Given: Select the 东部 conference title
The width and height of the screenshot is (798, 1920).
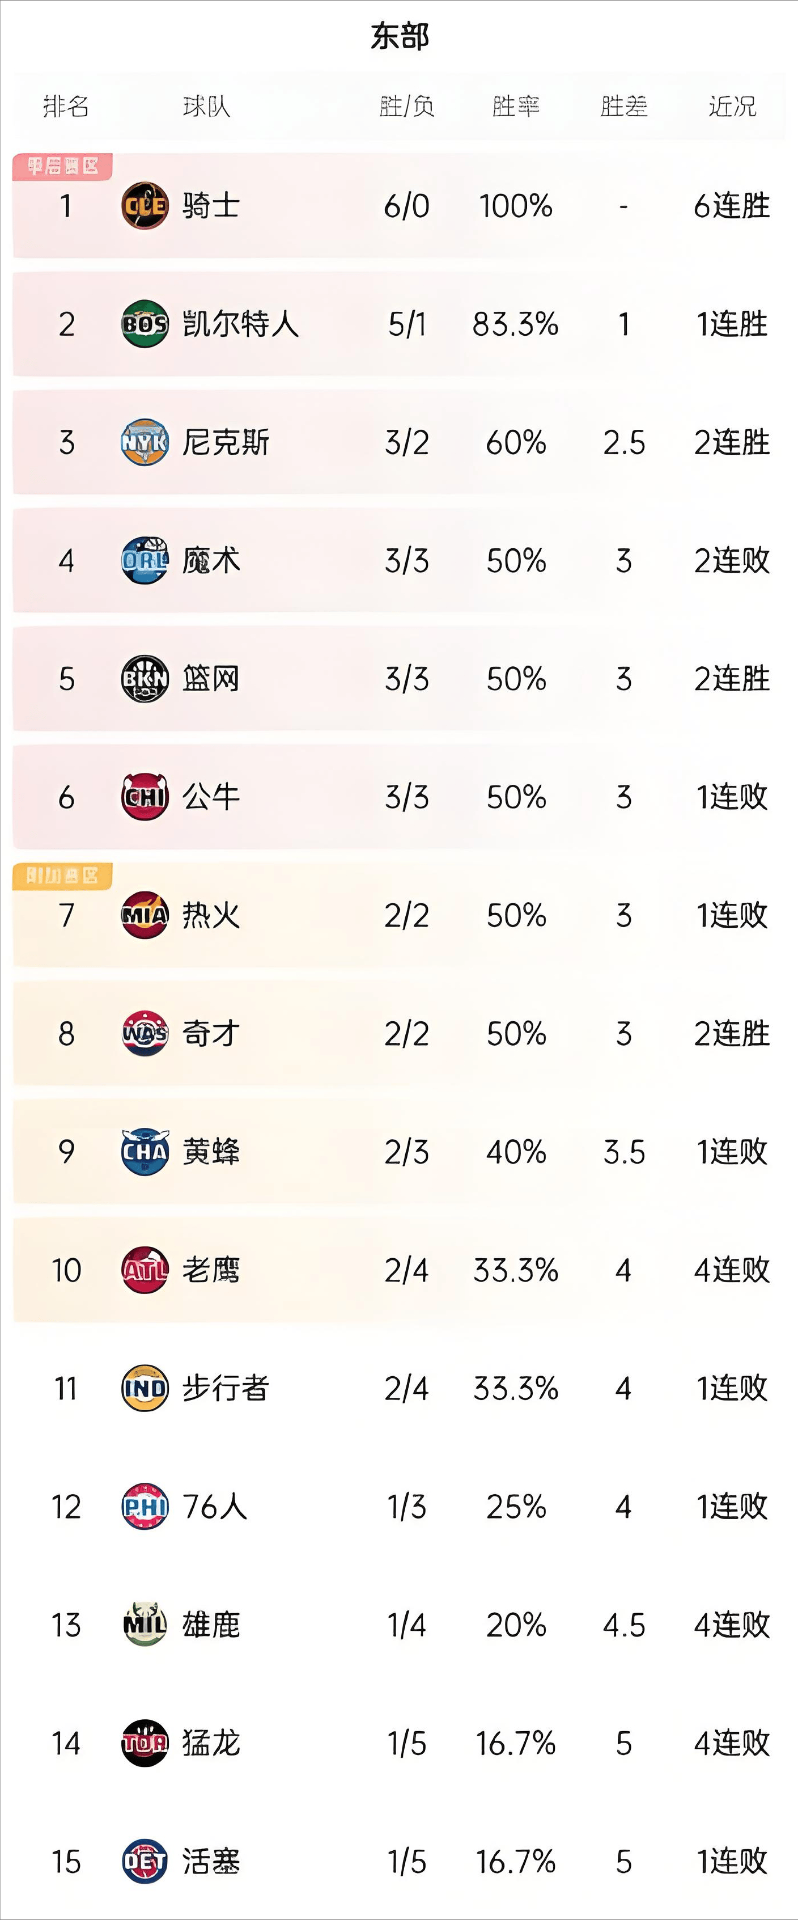Looking at the screenshot, I should click(x=400, y=36).
